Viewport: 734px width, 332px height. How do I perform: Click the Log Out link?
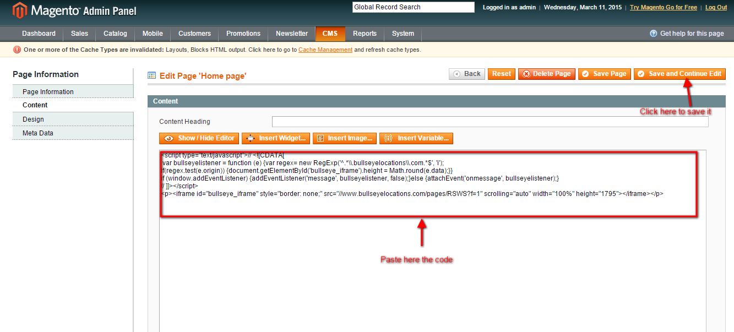pos(716,7)
